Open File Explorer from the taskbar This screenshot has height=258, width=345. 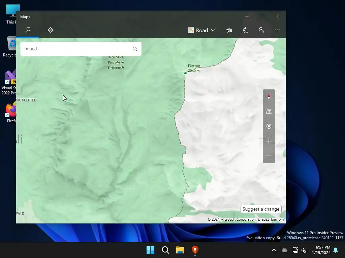point(180,250)
